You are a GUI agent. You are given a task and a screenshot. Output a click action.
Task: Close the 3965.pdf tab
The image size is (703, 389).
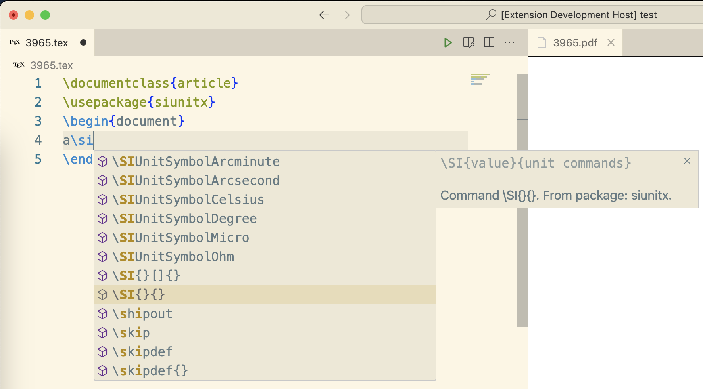coord(611,42)
